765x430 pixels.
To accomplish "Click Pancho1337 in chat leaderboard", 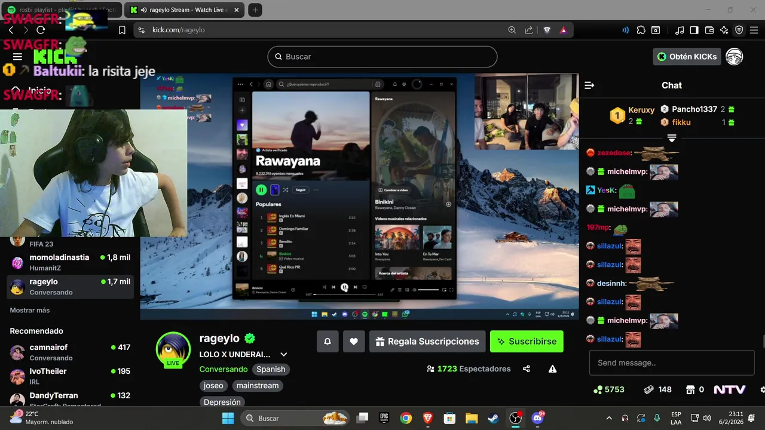I will point(694,109).
